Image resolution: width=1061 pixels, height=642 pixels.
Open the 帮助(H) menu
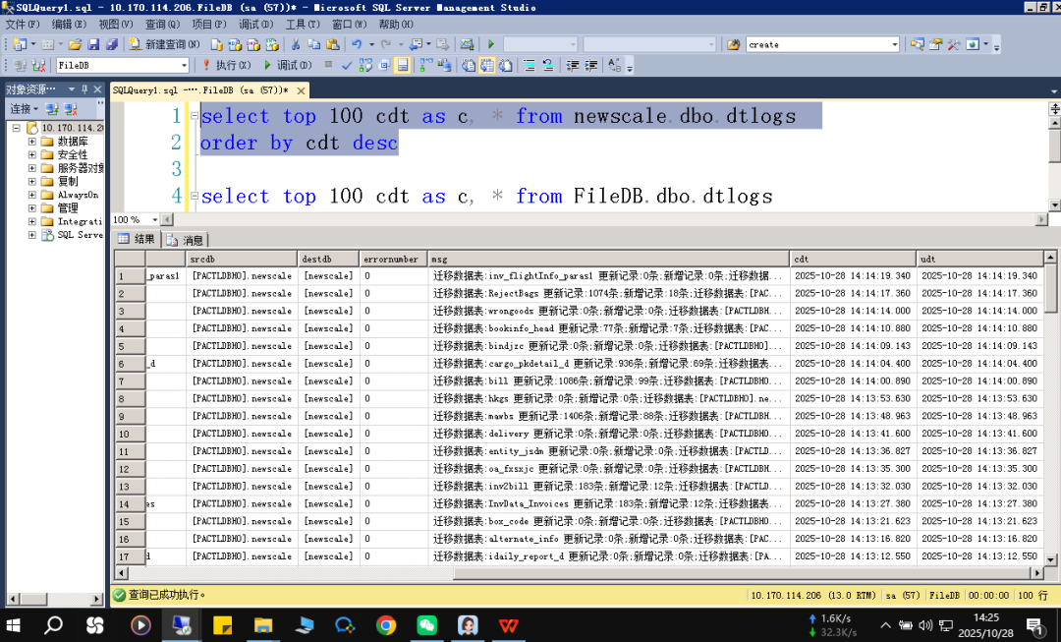tap(396, 25)
